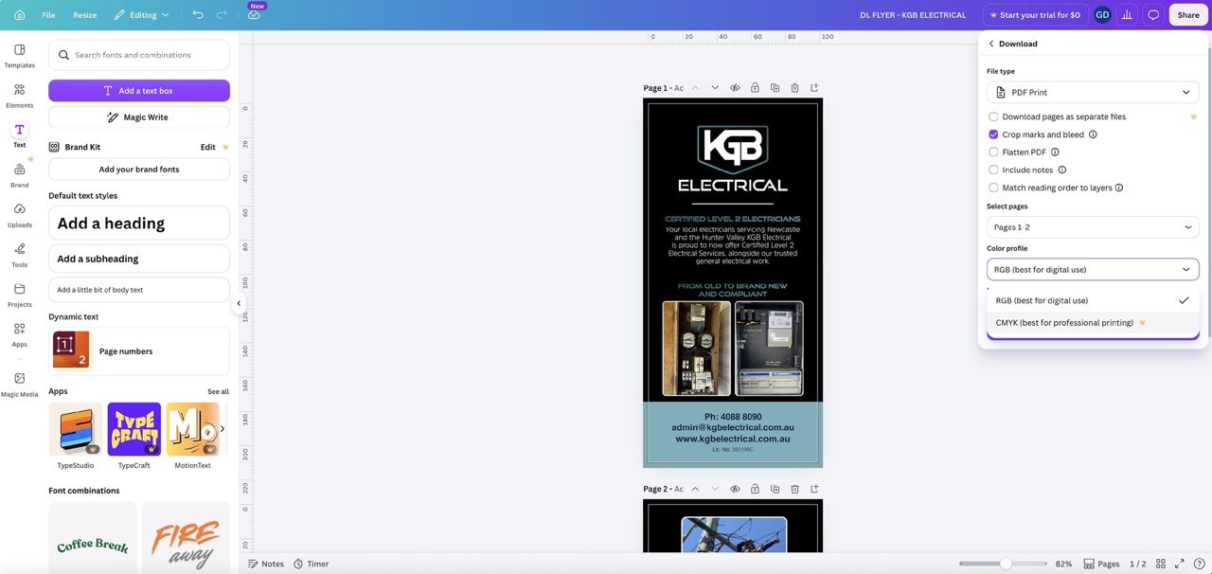Open the grid view icon
The height and width of the screenshot is (574, 1212).
pyautogui.click(x=1161, y=564)
